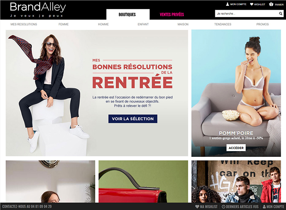286x210 pixels.
Task: Click the Wishlist heart icon in header
Action: click(x=252, y=4)
